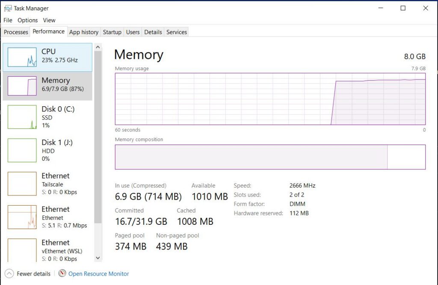This screenshot has width=438, height=285.
Task: Open the Options menu
Action: click(28, 20)
